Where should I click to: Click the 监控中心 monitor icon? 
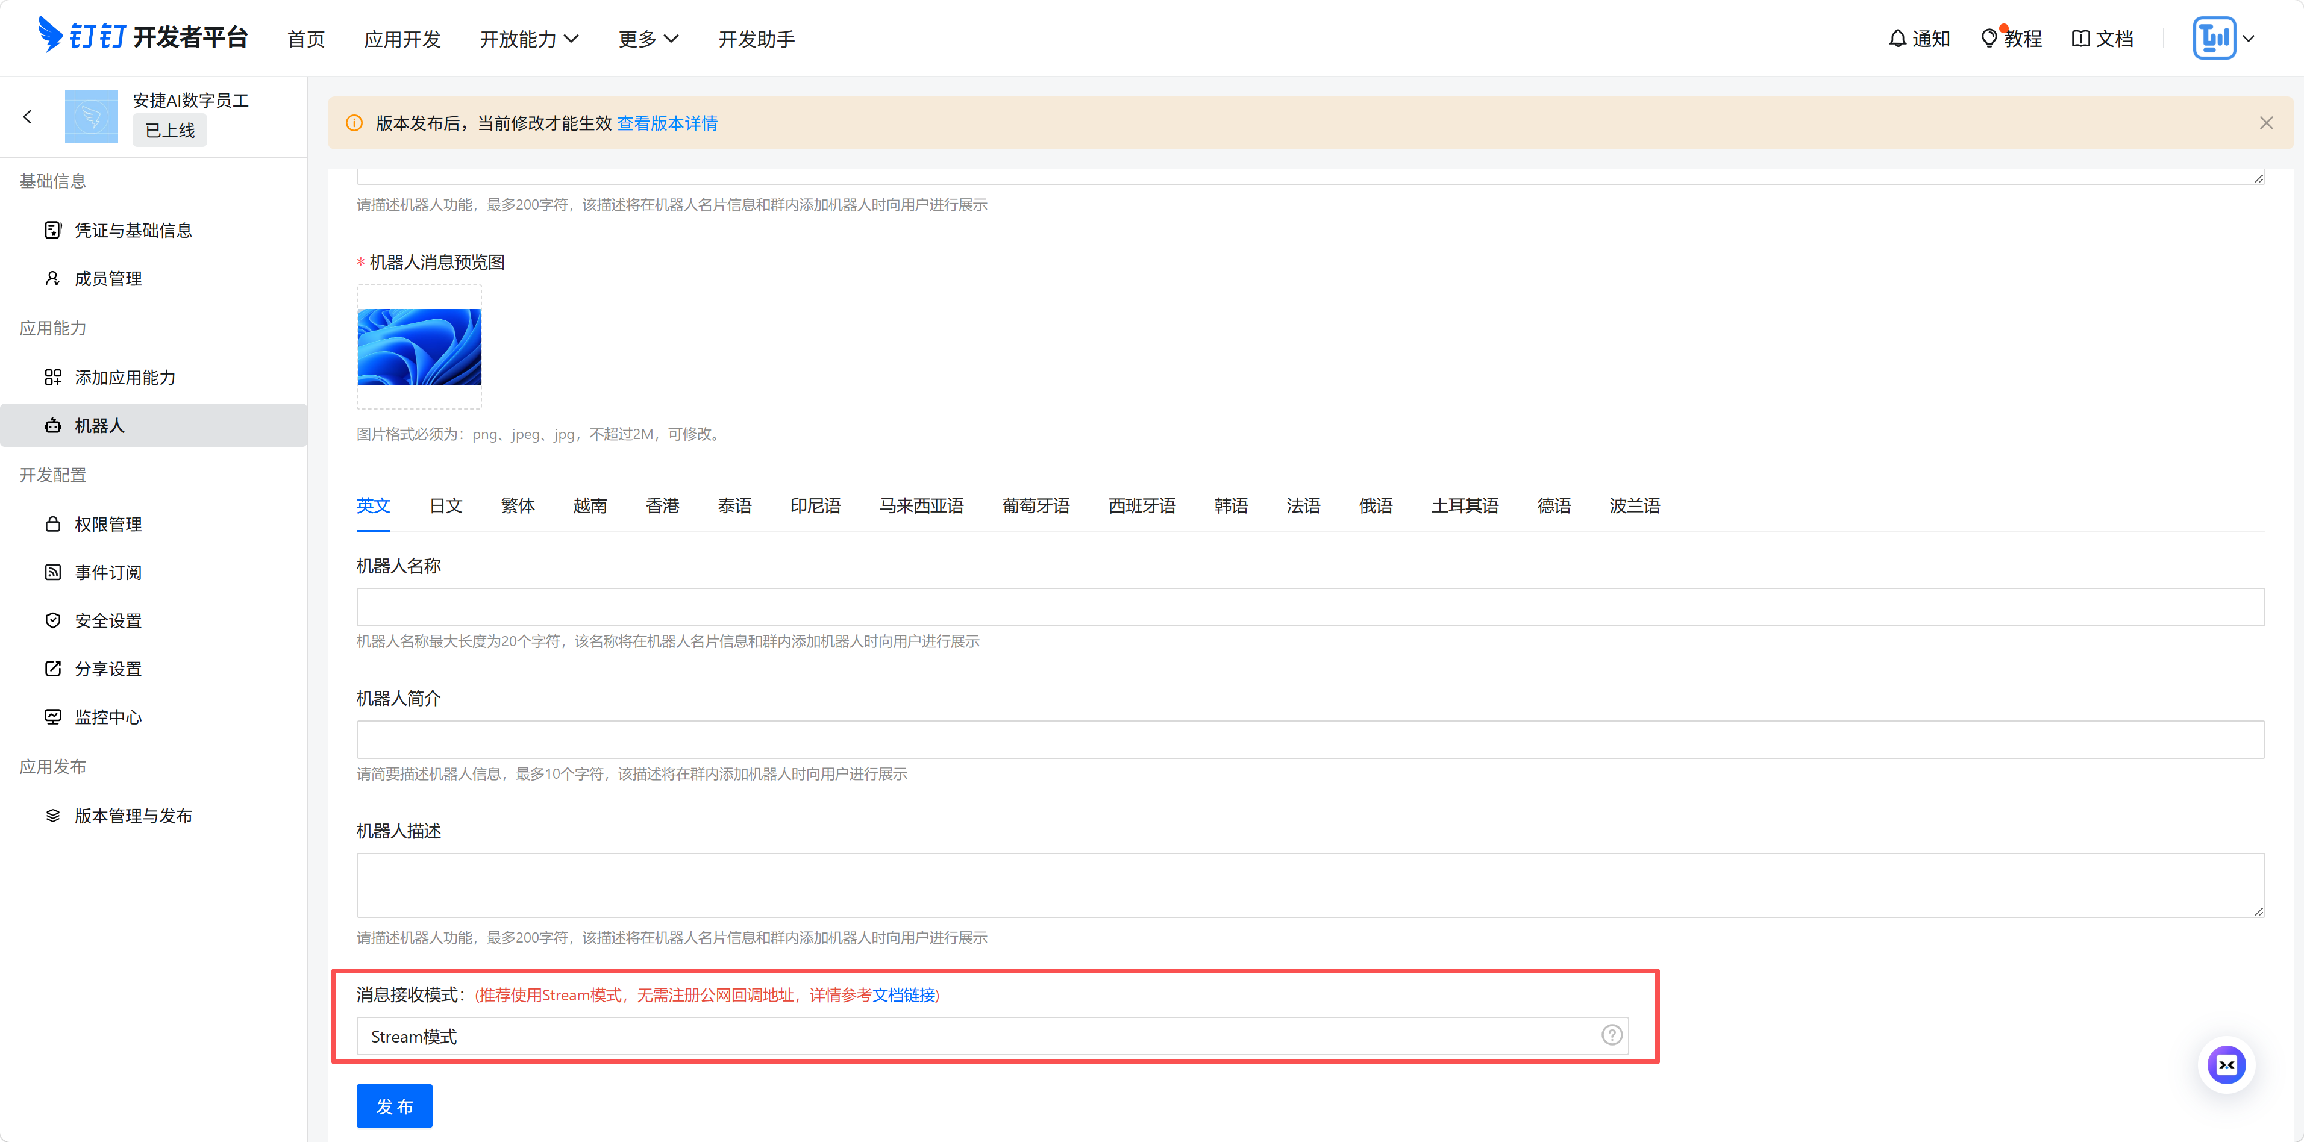click(53, 717)
